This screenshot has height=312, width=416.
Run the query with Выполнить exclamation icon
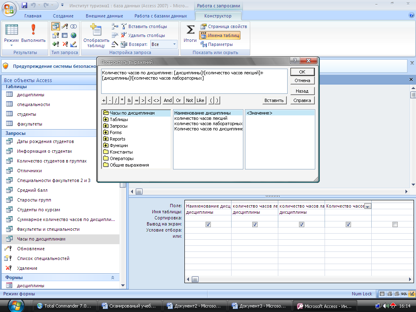(33, 29)
